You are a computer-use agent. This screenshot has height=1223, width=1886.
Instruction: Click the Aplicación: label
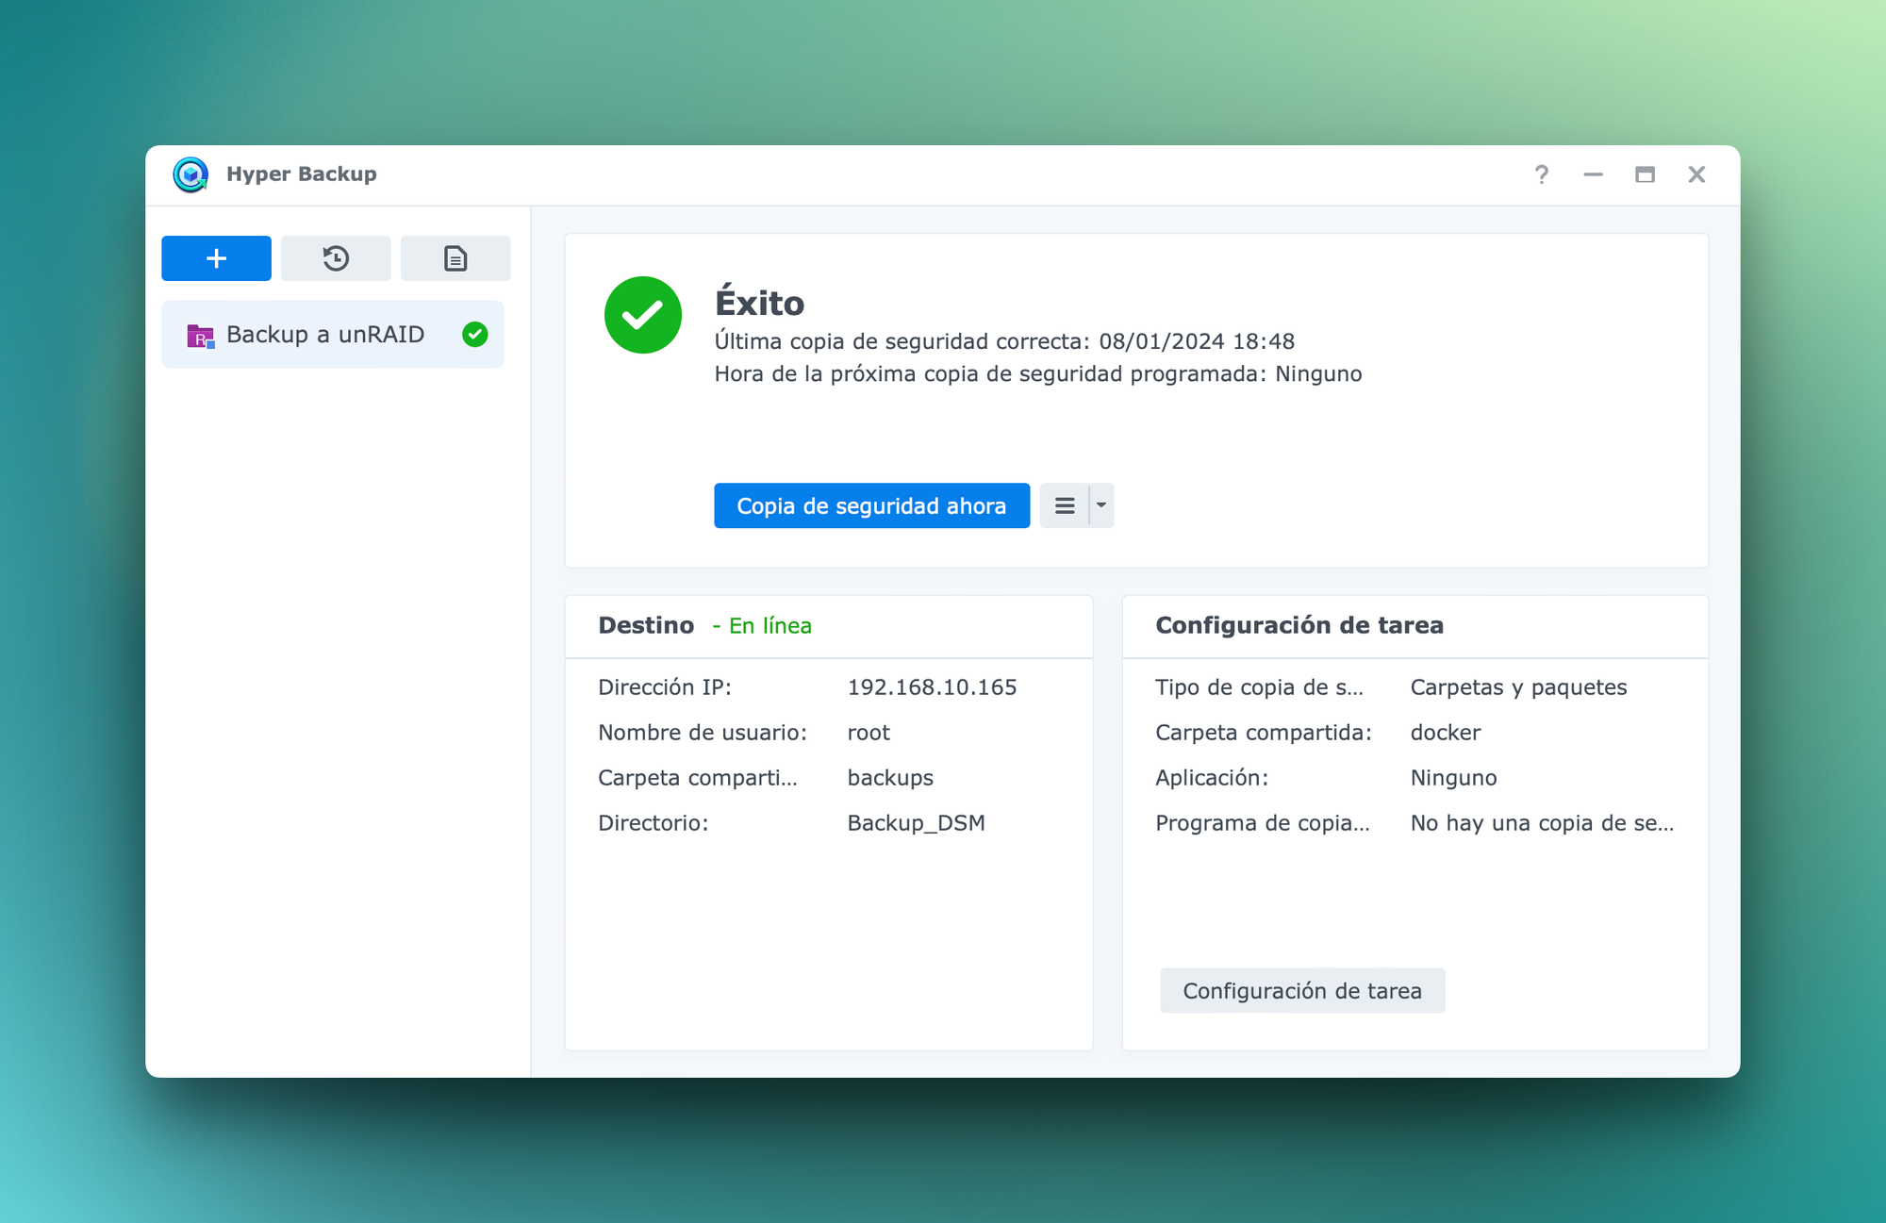click(1212, 778)
